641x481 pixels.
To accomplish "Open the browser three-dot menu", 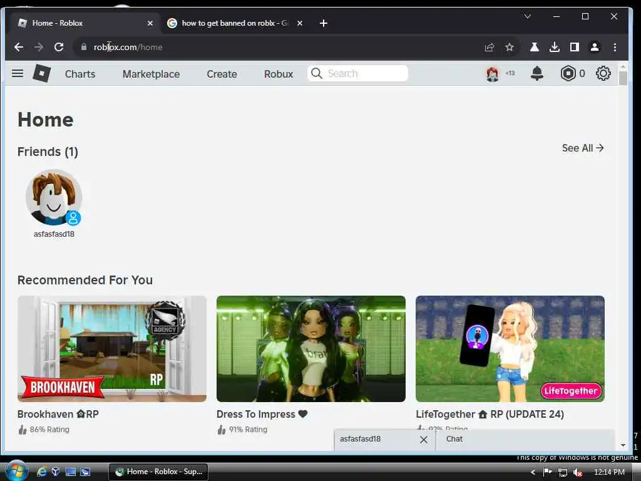I will tap(615, 47).
